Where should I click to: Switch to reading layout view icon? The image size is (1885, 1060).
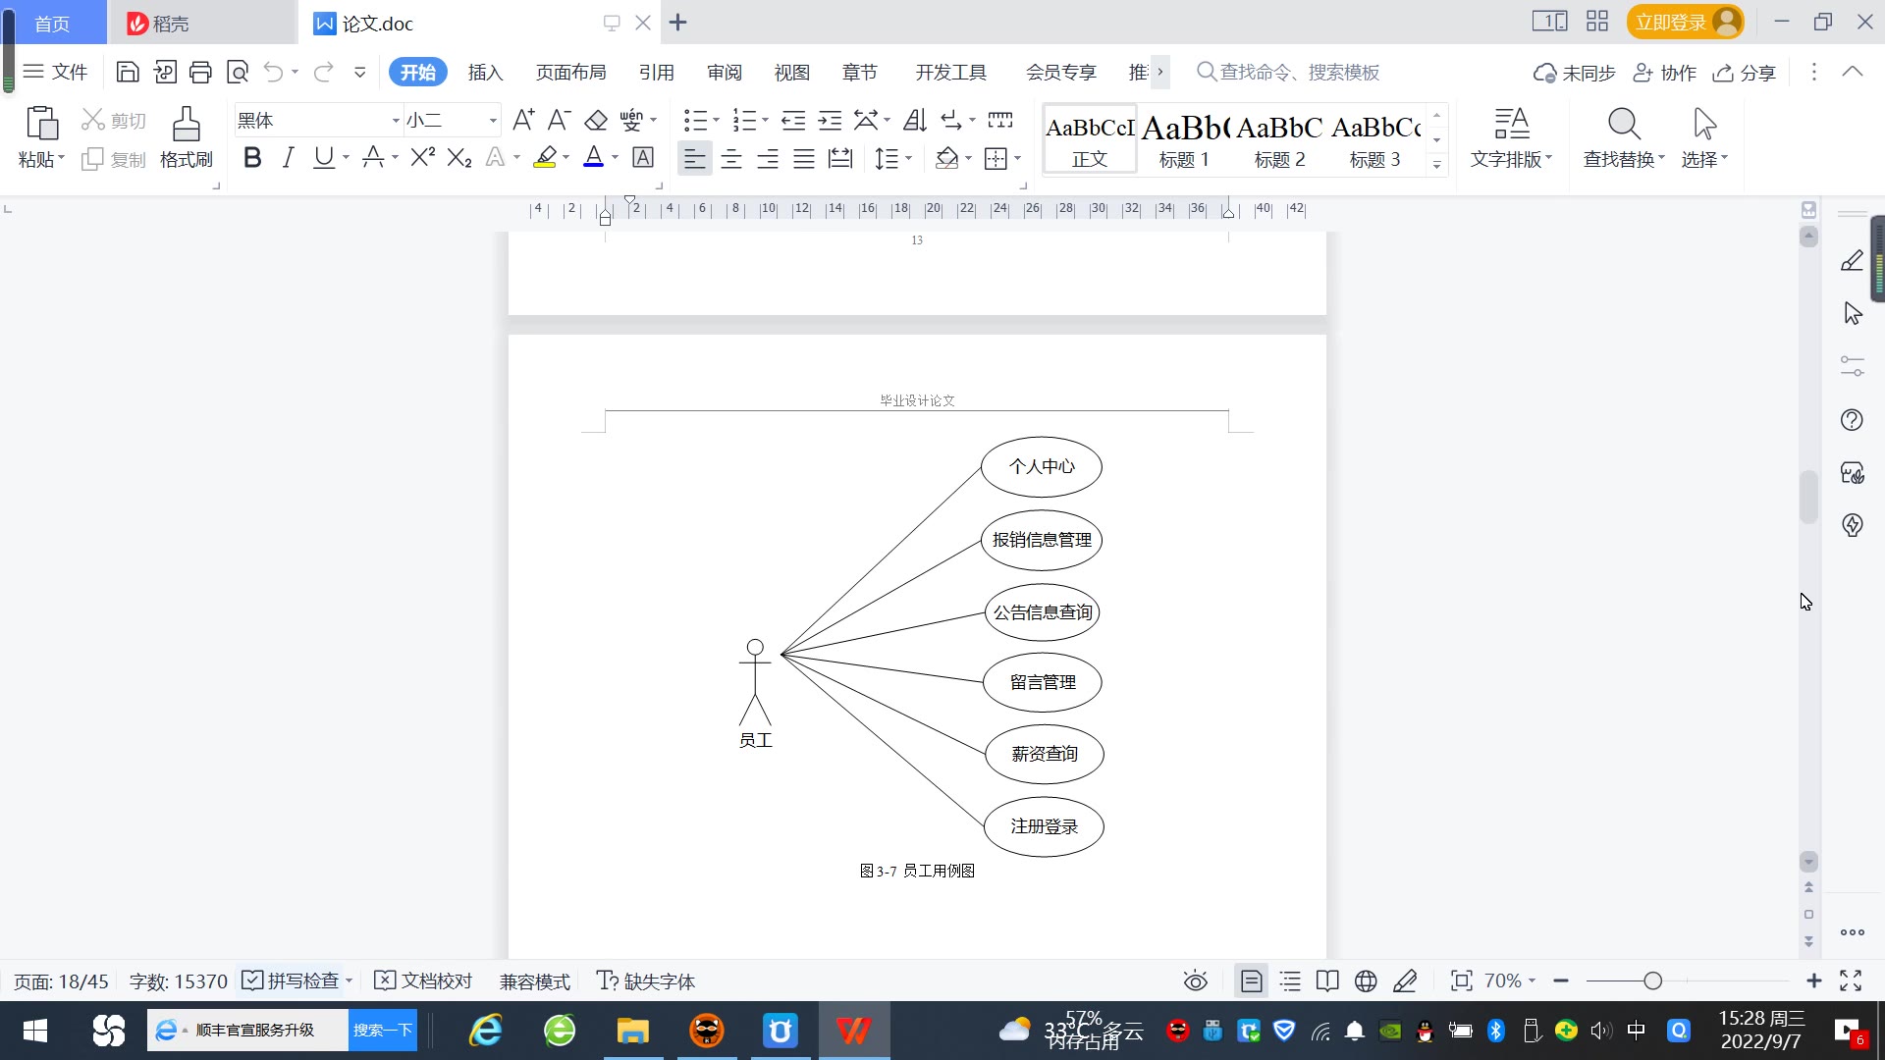(1327, 980)
